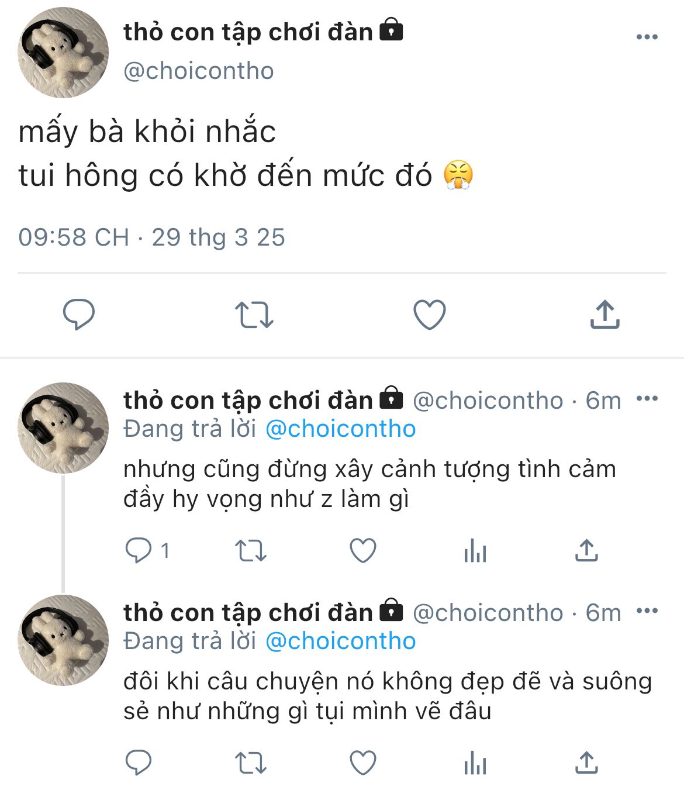Open more options for main tweet
The height and width of the screenshot is (790, 684).
click(x=647, y=37)
